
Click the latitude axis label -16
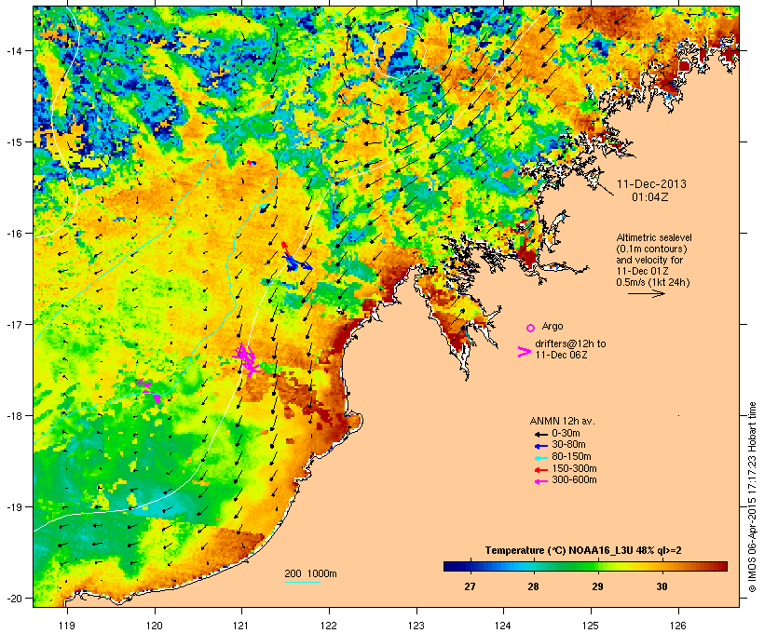[x=14, y=234]
